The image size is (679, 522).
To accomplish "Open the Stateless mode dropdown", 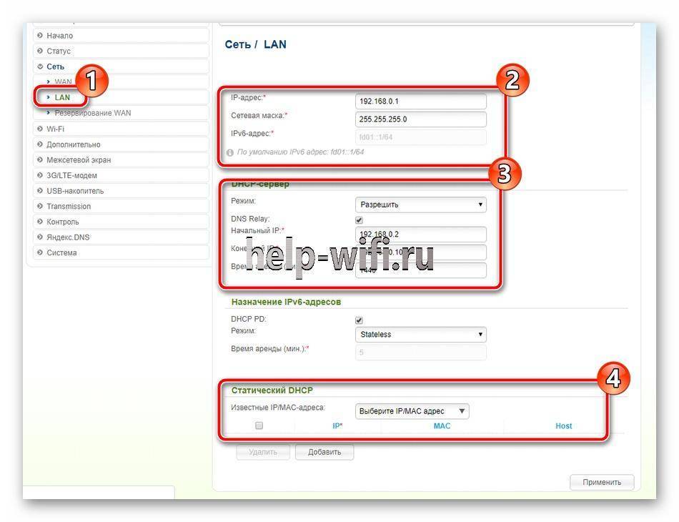I will tap(420, 335).
